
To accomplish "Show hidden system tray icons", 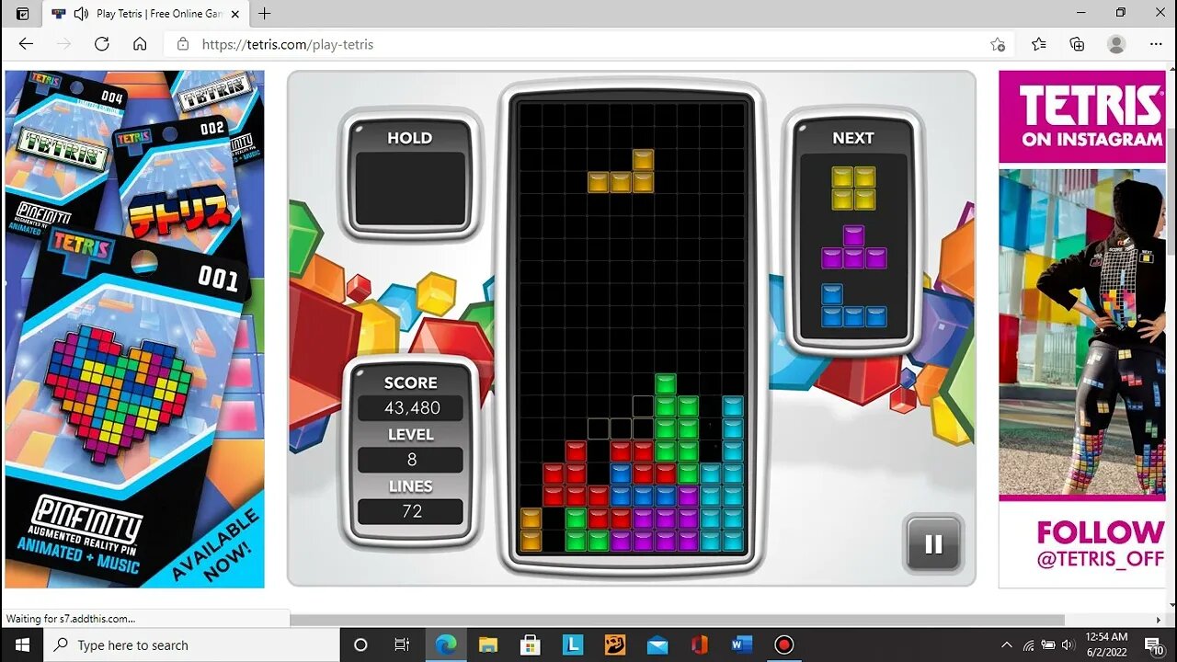I will pyautogui.click(x=1007, y=645).
